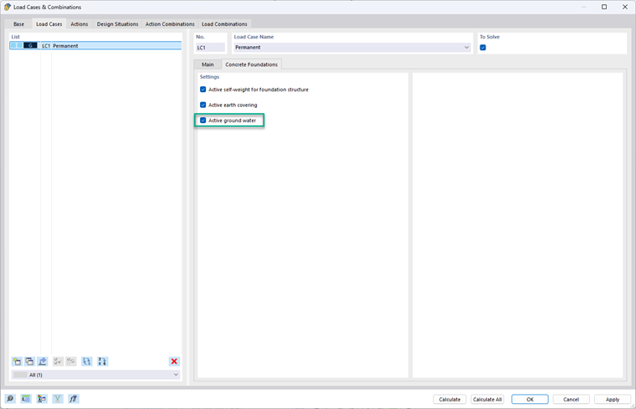636x409 pixels.
Task: Click the app icon in title bar
Action: pyautogui.click(x=7, y=7)
